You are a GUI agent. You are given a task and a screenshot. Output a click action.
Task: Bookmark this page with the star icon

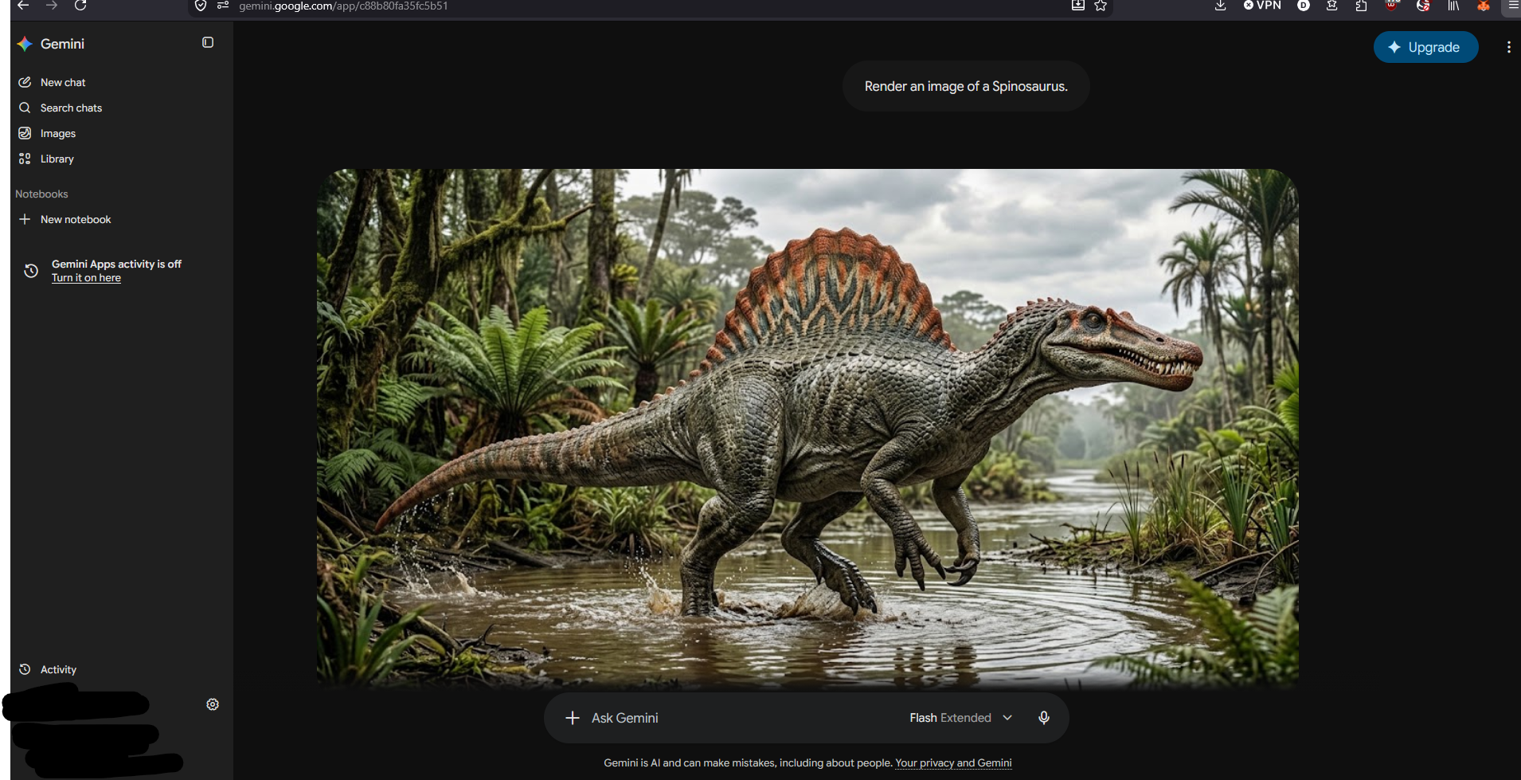(1101, 6)
